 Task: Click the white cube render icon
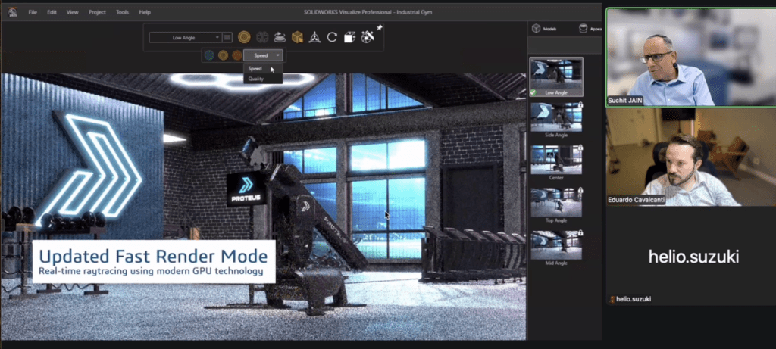tap(349, 36)
